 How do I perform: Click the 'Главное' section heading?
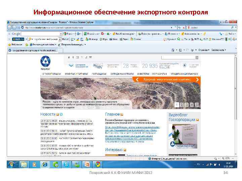(x=112, y=114)
